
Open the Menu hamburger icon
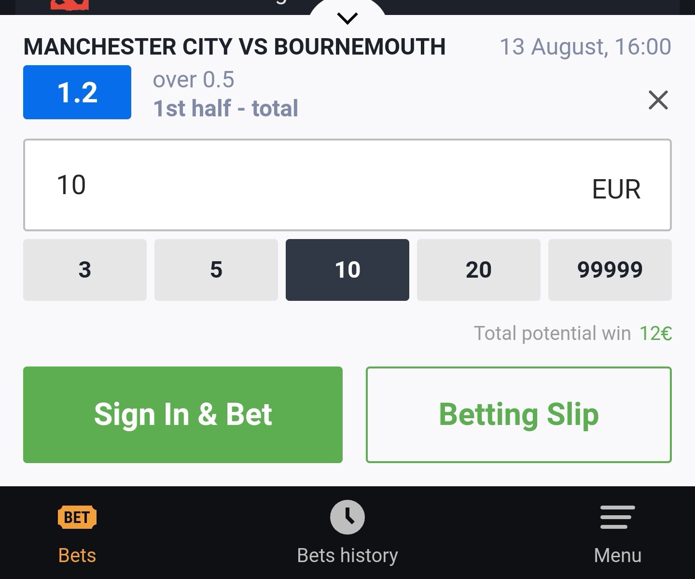pos(618,517)
